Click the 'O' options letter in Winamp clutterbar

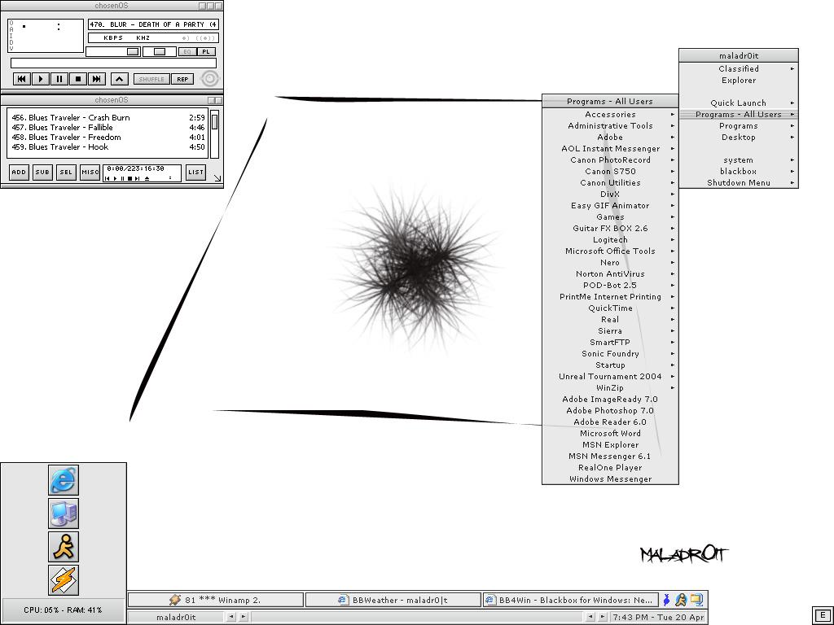[11, 23]
